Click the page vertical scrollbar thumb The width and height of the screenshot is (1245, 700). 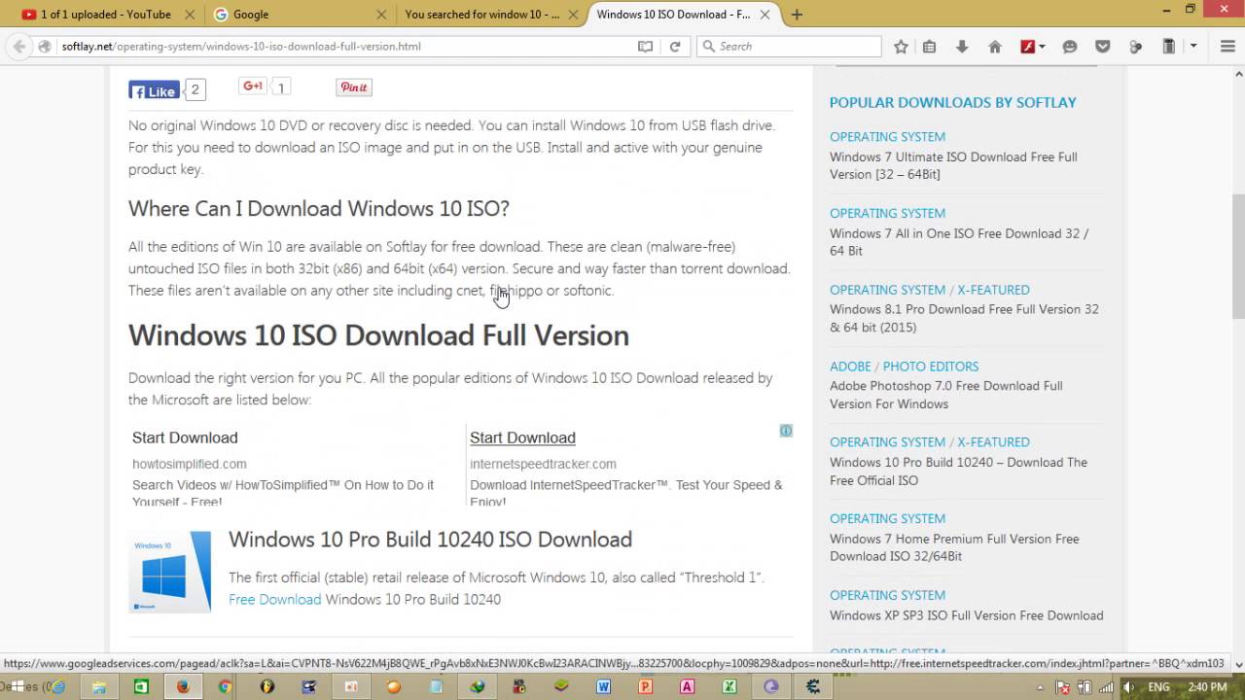click(x=1237, y=256)
